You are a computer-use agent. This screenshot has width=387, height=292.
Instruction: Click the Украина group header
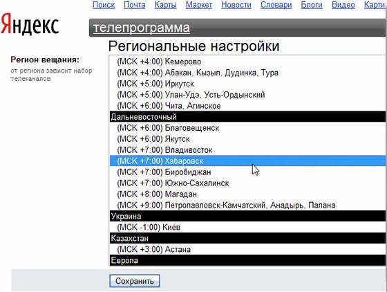(247, 216)
